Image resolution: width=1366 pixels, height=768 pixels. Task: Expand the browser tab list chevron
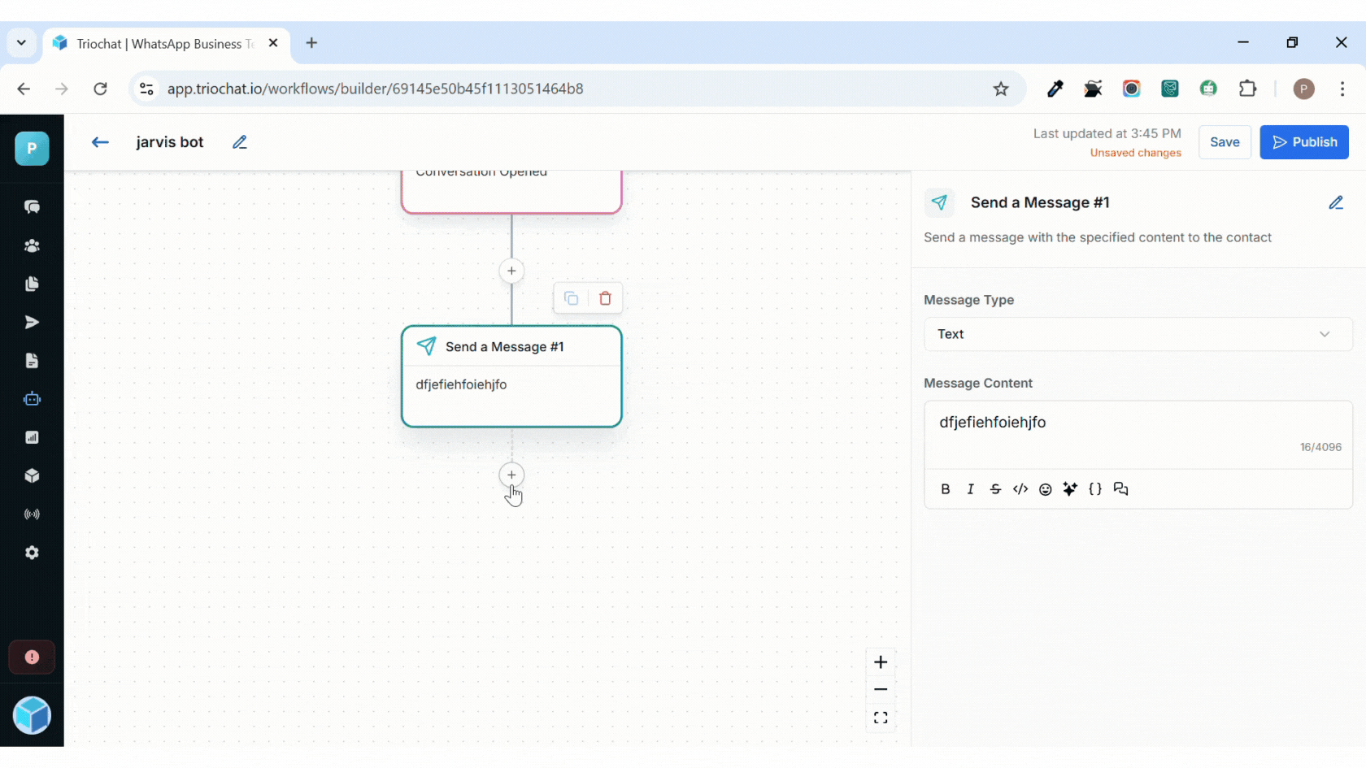21,43
